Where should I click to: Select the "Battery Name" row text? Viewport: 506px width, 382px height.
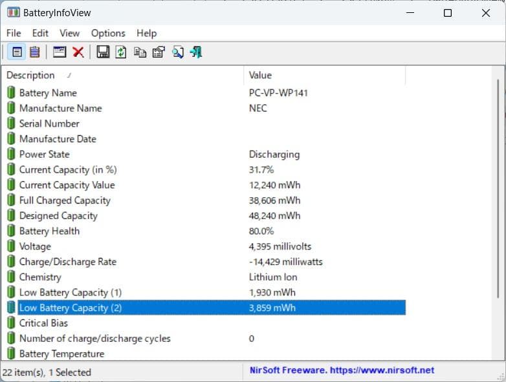(48, 93)
